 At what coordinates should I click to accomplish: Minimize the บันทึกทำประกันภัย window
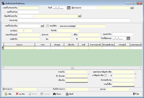click(128, 3)
